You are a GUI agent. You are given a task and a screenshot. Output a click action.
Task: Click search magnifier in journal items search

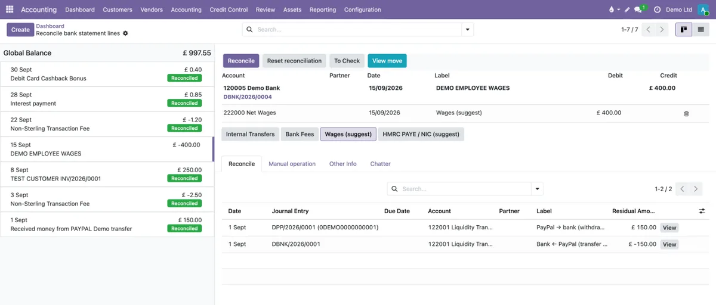[395, 189]
